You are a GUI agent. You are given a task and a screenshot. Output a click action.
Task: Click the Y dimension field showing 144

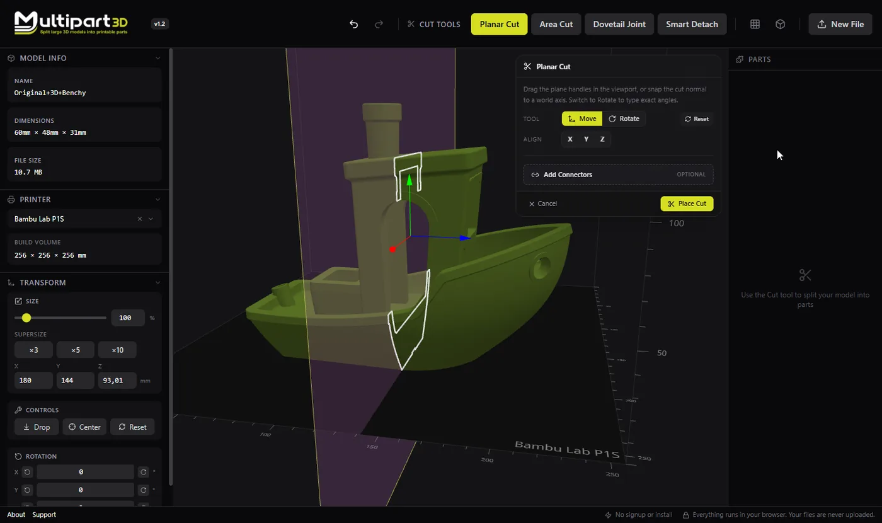[x=76, y=381]
